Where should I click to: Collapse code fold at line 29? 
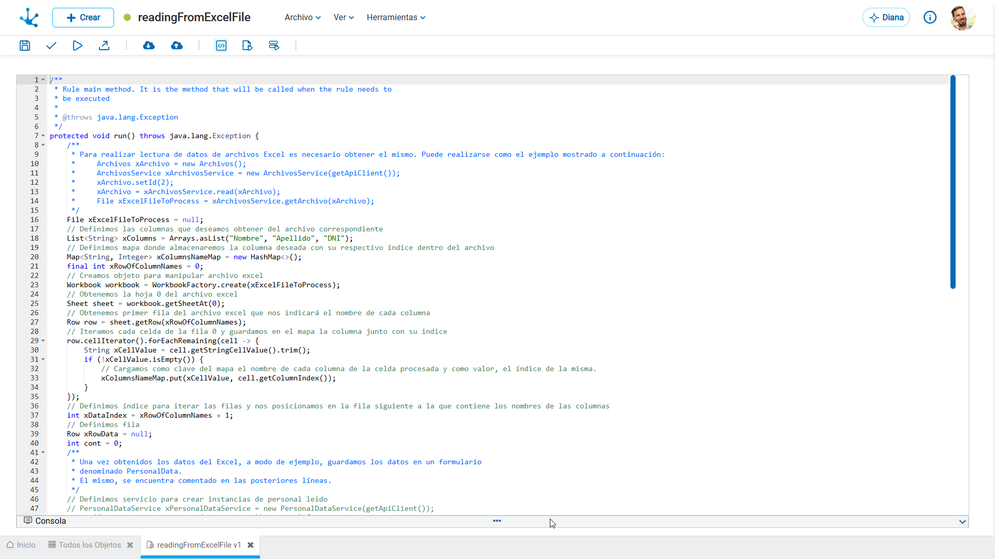(43, 341)
